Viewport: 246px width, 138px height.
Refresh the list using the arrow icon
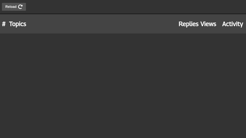pyautogui.click(x=21, y=7)
